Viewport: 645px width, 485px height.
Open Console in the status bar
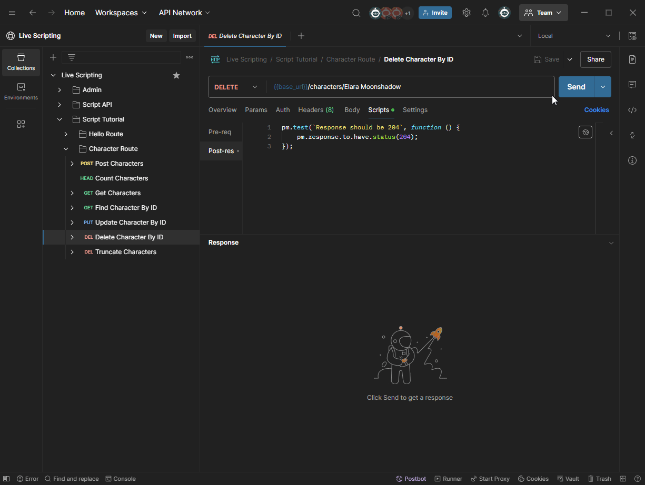click(121, 479)
